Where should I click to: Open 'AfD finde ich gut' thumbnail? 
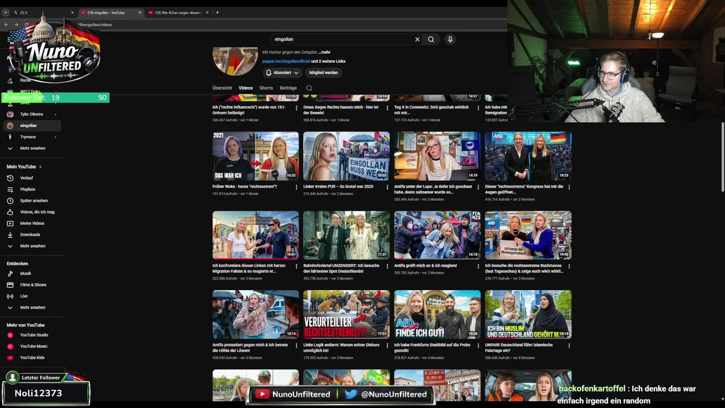pyautogui.click(x=437, y=314)
